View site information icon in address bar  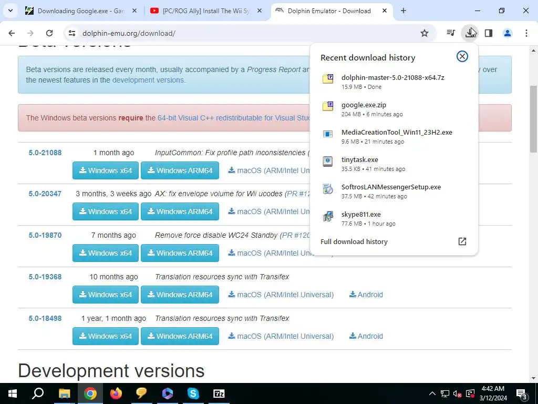click(72, 33)
